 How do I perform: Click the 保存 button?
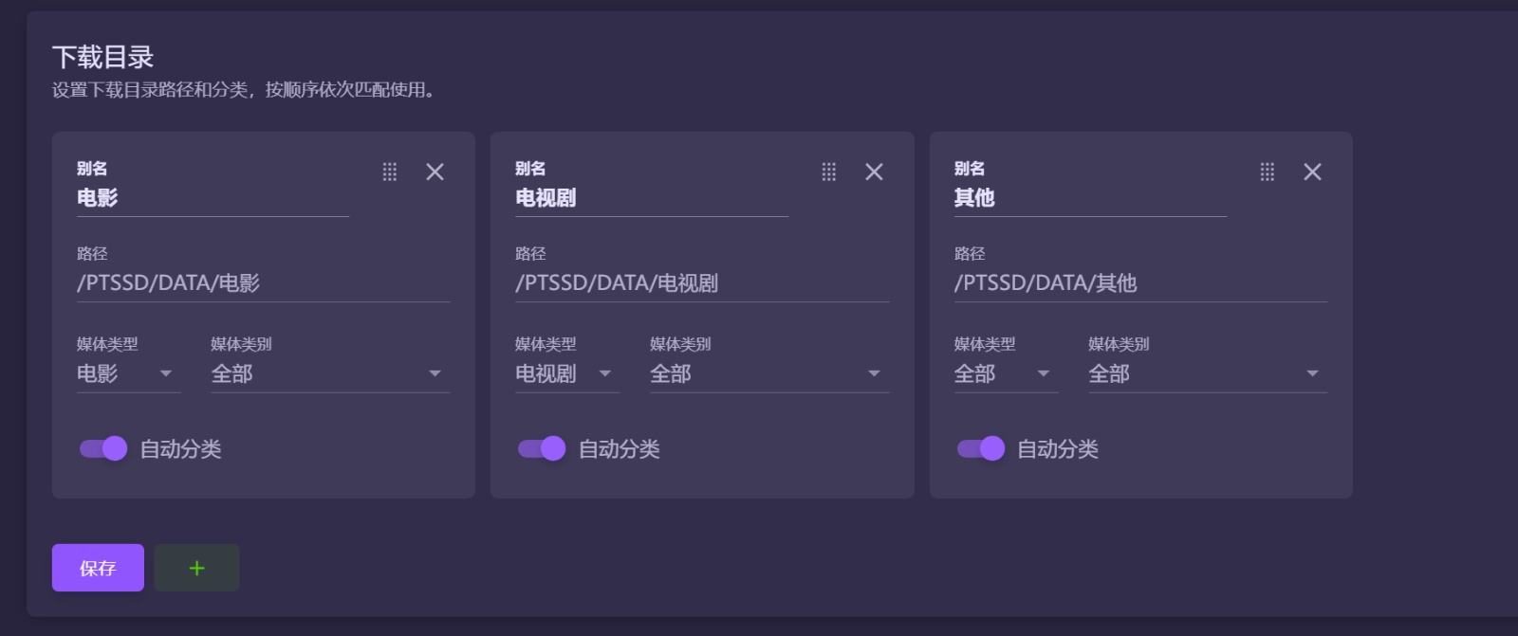pyautogui.click(x=98, y=568)
